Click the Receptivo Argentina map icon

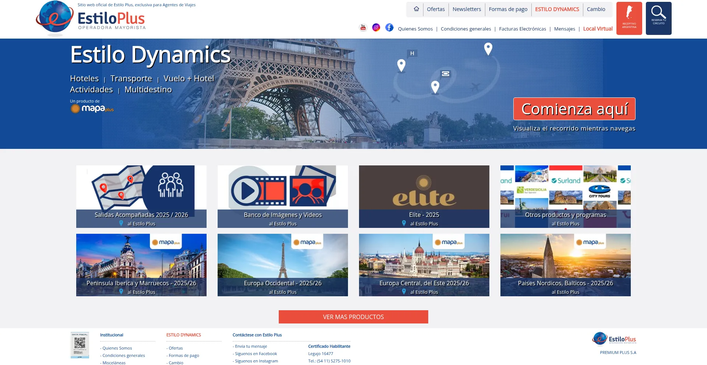tap(629, 18)
